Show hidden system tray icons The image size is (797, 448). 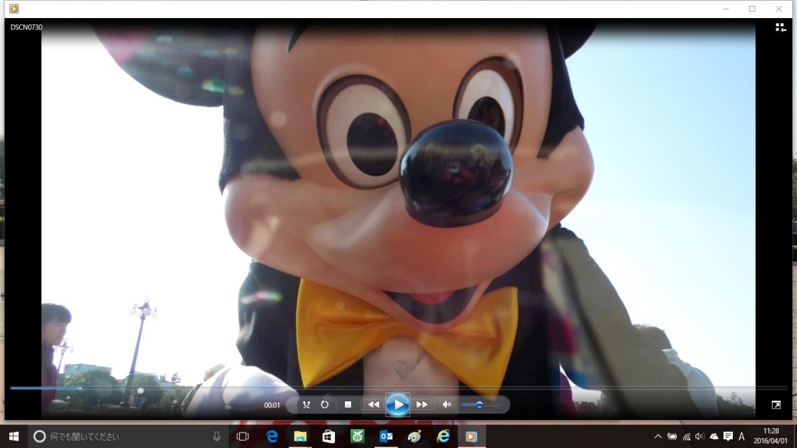pyautogui.click(x=658, y=437)
